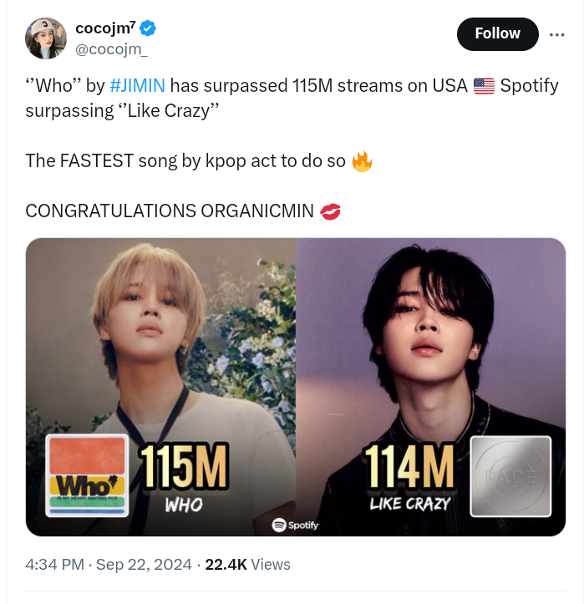Click the silver FACE album cover
This screenshot has height=604, width=584.
click(510, 476)
